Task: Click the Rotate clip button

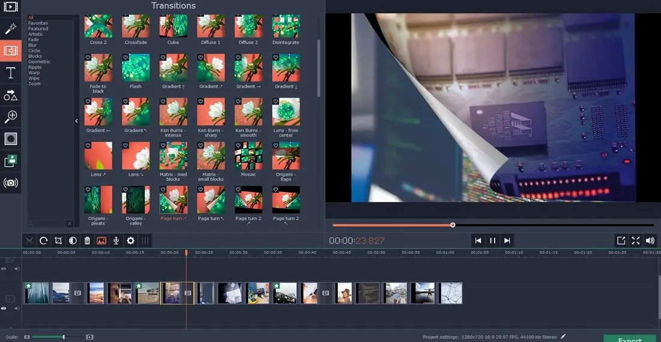Action: point(43,241)
